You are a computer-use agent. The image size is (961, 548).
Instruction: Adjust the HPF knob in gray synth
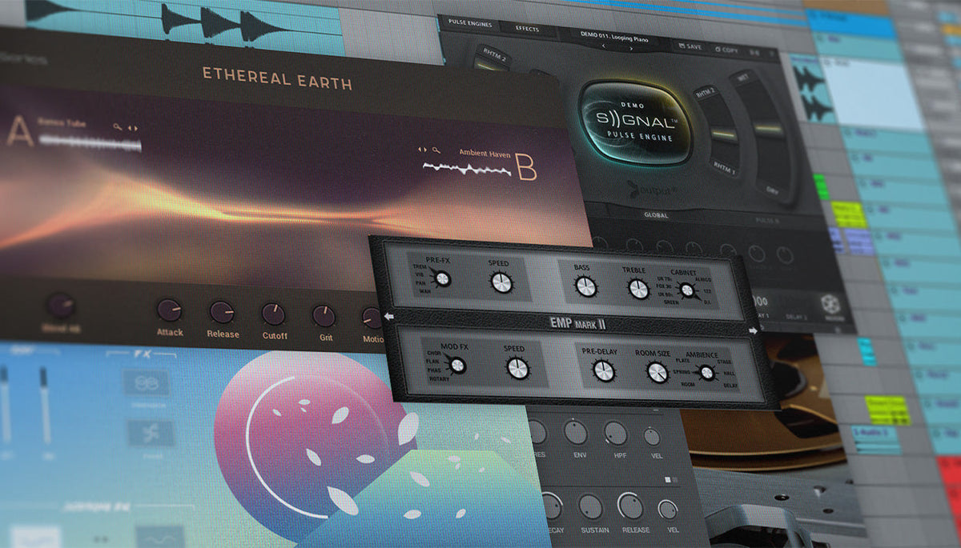pos(615,433)
